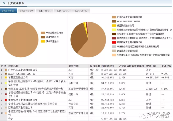The image size is (173, 121).
Task: Select the 2017-09-30 date tab
Action: (8, 11)
